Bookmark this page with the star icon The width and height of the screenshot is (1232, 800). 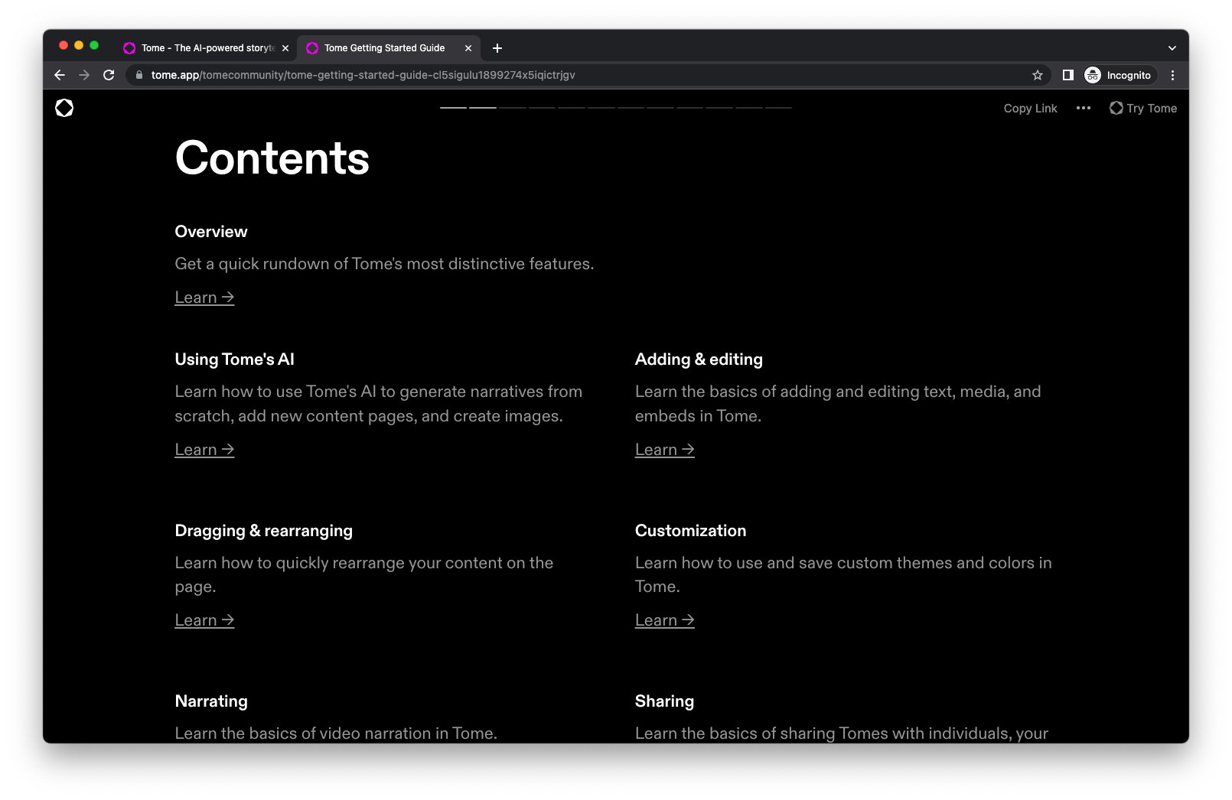pos(1038,75)
